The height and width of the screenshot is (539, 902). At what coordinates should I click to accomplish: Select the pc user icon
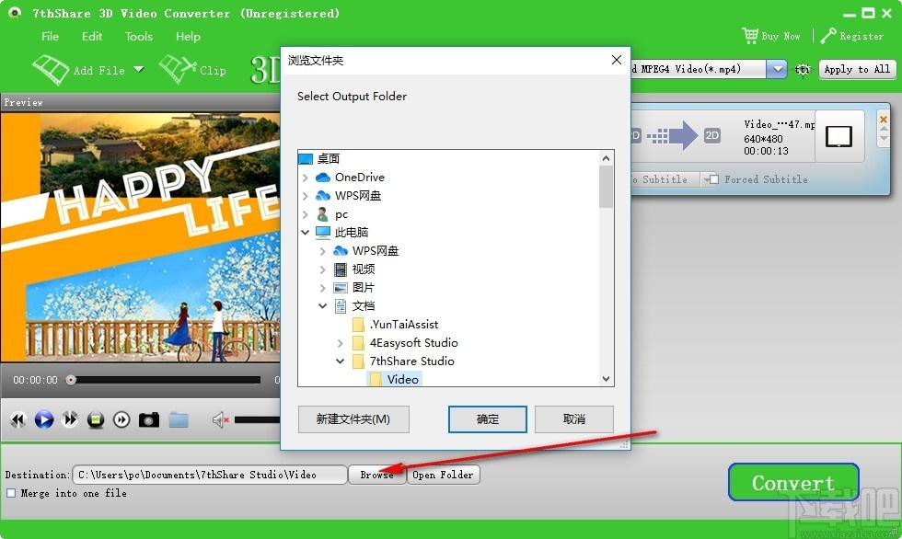[323, 213]
